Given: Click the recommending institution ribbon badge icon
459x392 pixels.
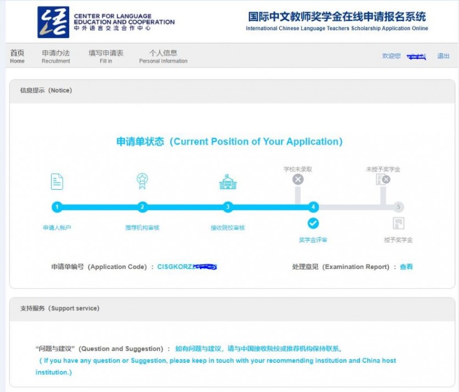Looking at the screenshot, I should [142, 181].
